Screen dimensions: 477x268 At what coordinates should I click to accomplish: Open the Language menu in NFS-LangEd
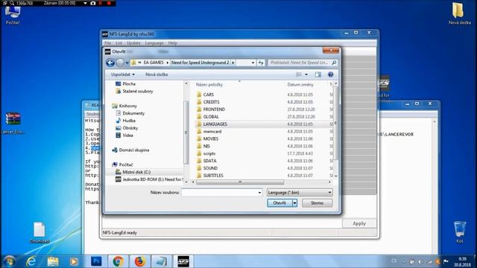pos(154,43)
